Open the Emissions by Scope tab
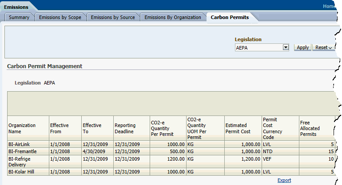The width and height of the screenshot is (342, 185). pos(60,17)
